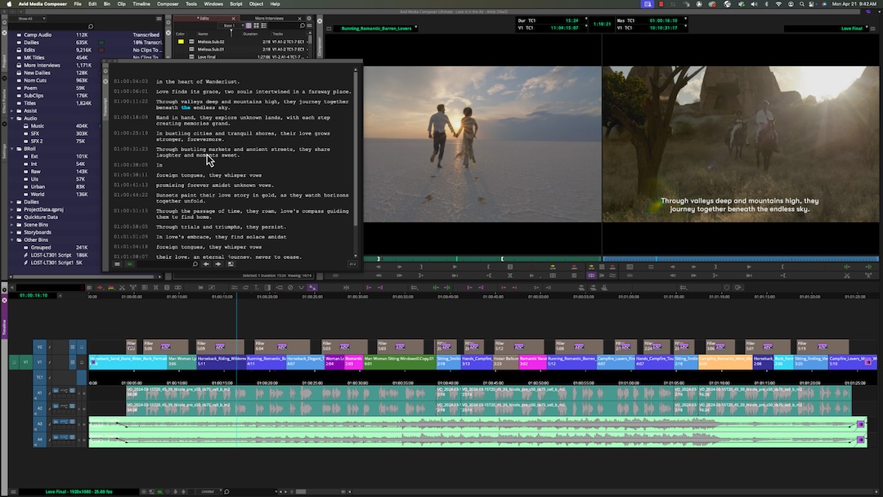The width and height of the screenshot is (883, 497).
Task: Switch to the More Interviews bin tab
Action: tap(269, 18)
